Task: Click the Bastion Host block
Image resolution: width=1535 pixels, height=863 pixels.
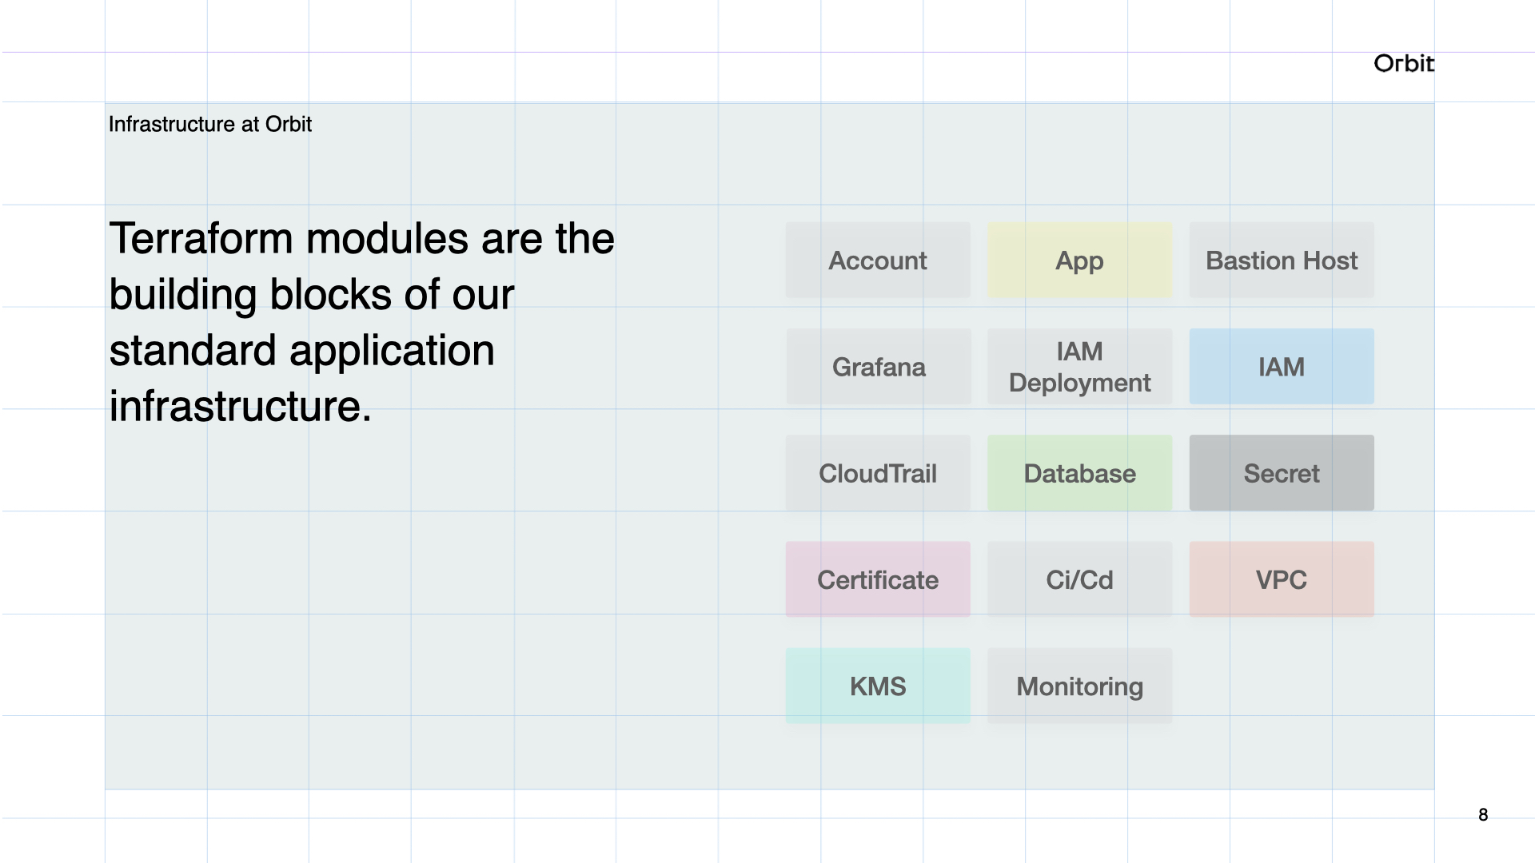Action: tap(1281, 260)
